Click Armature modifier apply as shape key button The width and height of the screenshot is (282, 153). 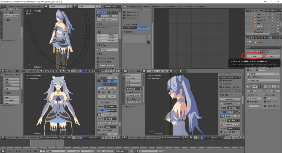click(x=263, y=91)
